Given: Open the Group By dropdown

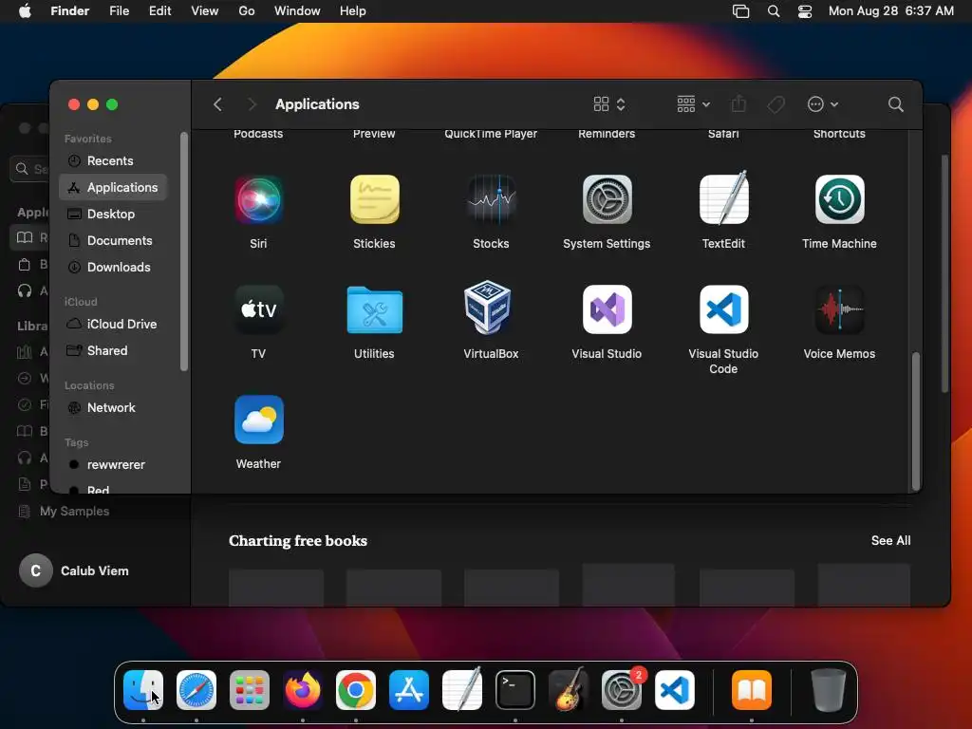Looking at the screenshot, I should 693,104.
